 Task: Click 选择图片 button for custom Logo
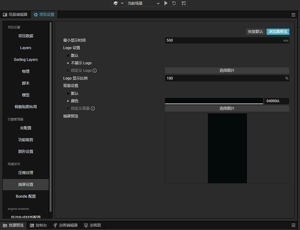[227, 70]
